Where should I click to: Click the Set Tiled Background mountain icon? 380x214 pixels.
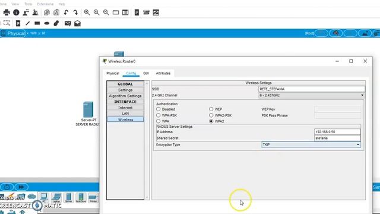pos(365,33)
